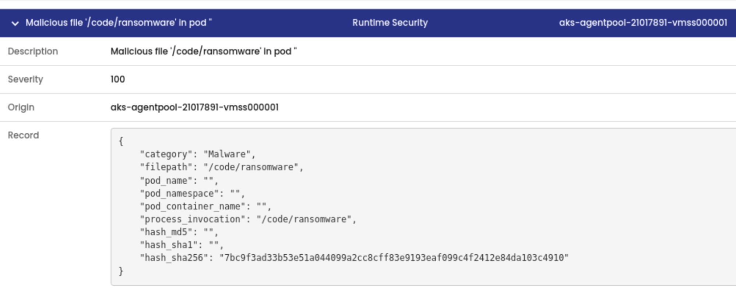This screenshot has height=297, width=736.
Task: Click the Origin label
Action: click(21, 107)
